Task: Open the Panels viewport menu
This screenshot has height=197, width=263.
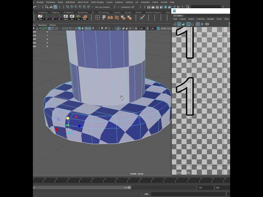Action: coord(53,25)
